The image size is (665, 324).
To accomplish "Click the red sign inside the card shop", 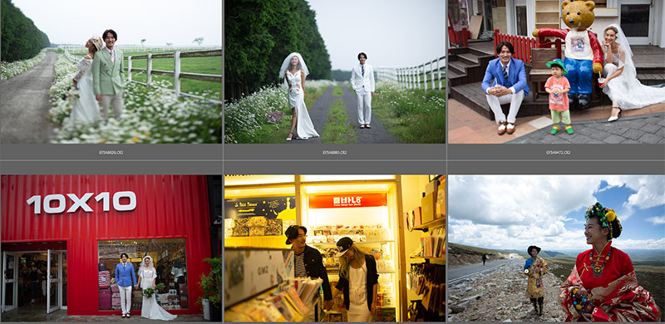I will coord(347,200).
